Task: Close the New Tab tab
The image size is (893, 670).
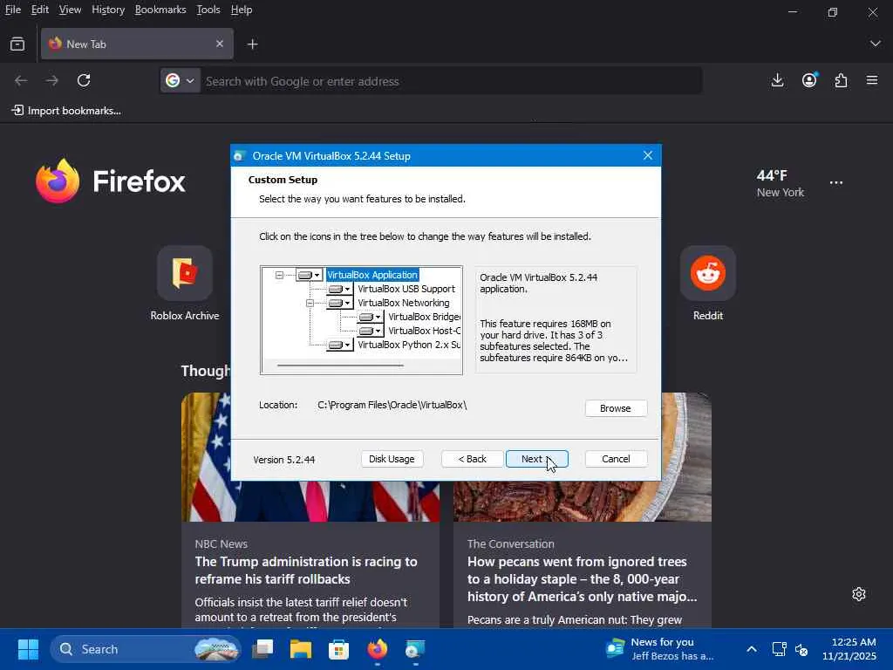Action: click(220, 44)
